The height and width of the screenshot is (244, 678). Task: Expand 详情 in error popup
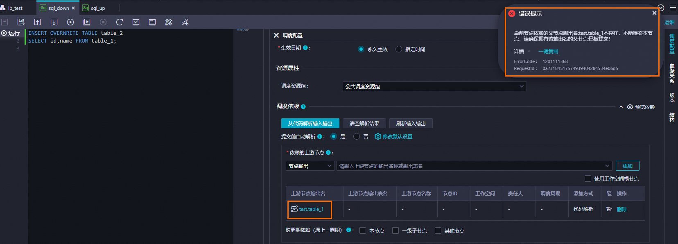click(x=522, y=52)
